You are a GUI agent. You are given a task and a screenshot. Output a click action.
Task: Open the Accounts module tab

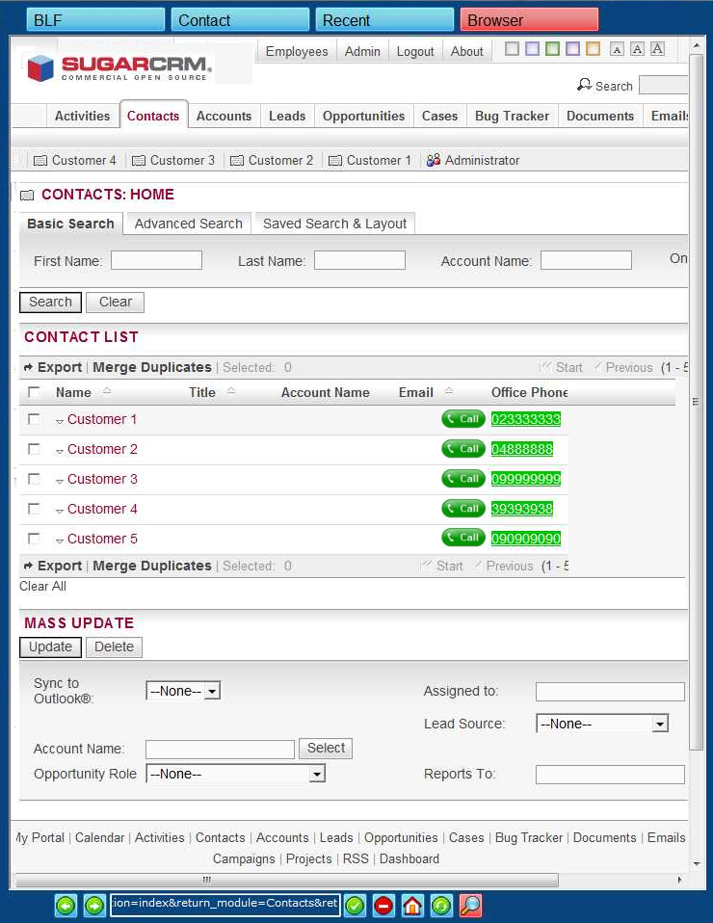pos(224,116)
